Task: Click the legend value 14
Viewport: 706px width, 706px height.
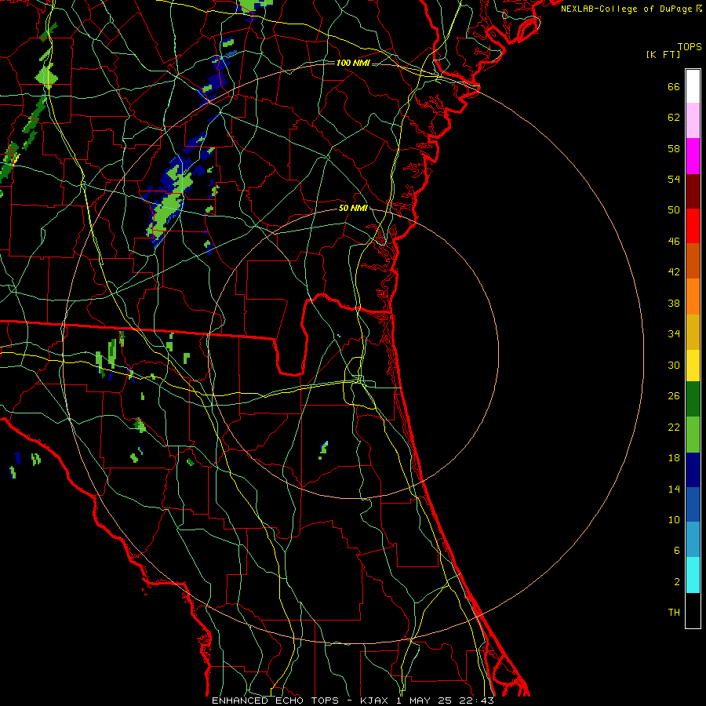Action: 674,489
